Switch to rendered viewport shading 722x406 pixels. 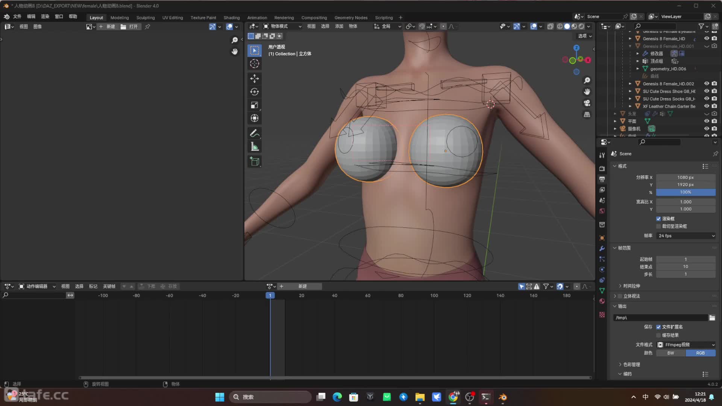tap(581, 26)
